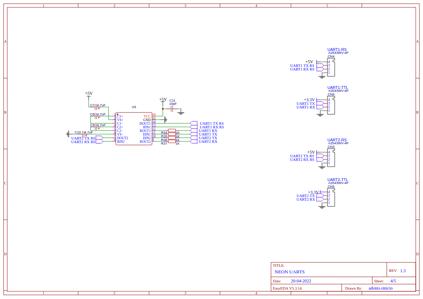
Task: Select capacitor C7 symbol
Action: tap(96, 107)
